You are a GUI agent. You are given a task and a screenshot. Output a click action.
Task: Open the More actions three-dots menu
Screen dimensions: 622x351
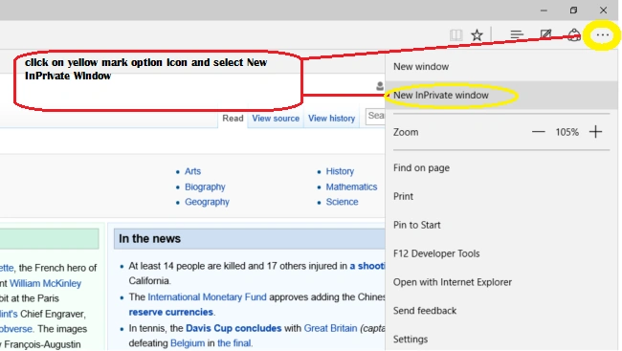point(602,34)
